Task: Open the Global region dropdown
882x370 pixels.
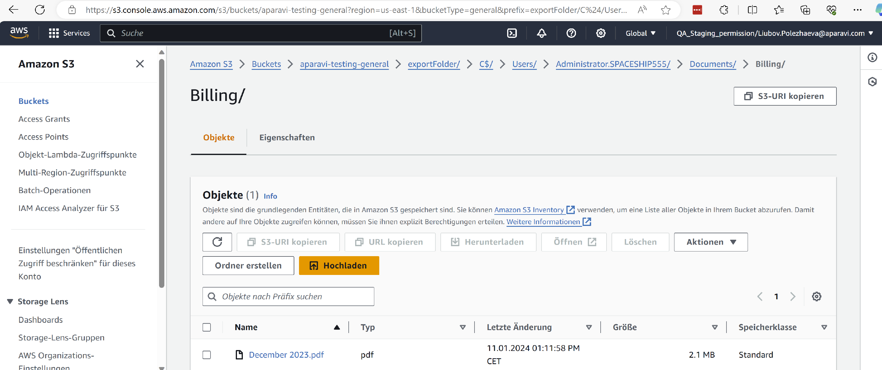Action: pos(640,33)
